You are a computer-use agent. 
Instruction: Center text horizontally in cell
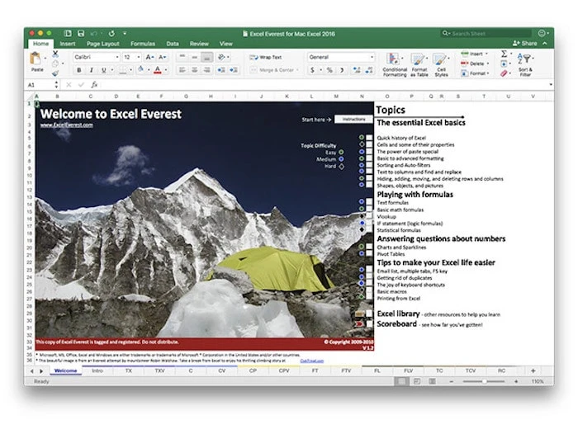tap(195, 69)
